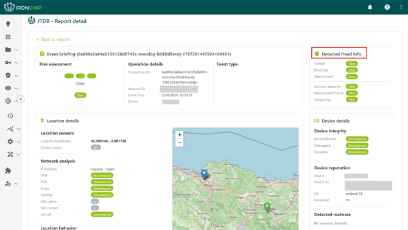408x230 pixels.
Task: Expand the analytics menu chevron
Action: pos(18,129)
